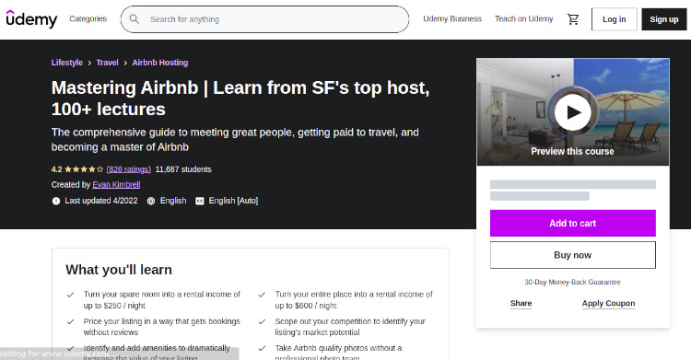Open Udemy Business link

click(452, 19)
